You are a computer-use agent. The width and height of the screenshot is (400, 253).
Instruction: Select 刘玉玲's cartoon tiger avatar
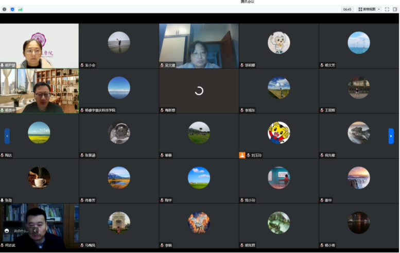[279, 132]
